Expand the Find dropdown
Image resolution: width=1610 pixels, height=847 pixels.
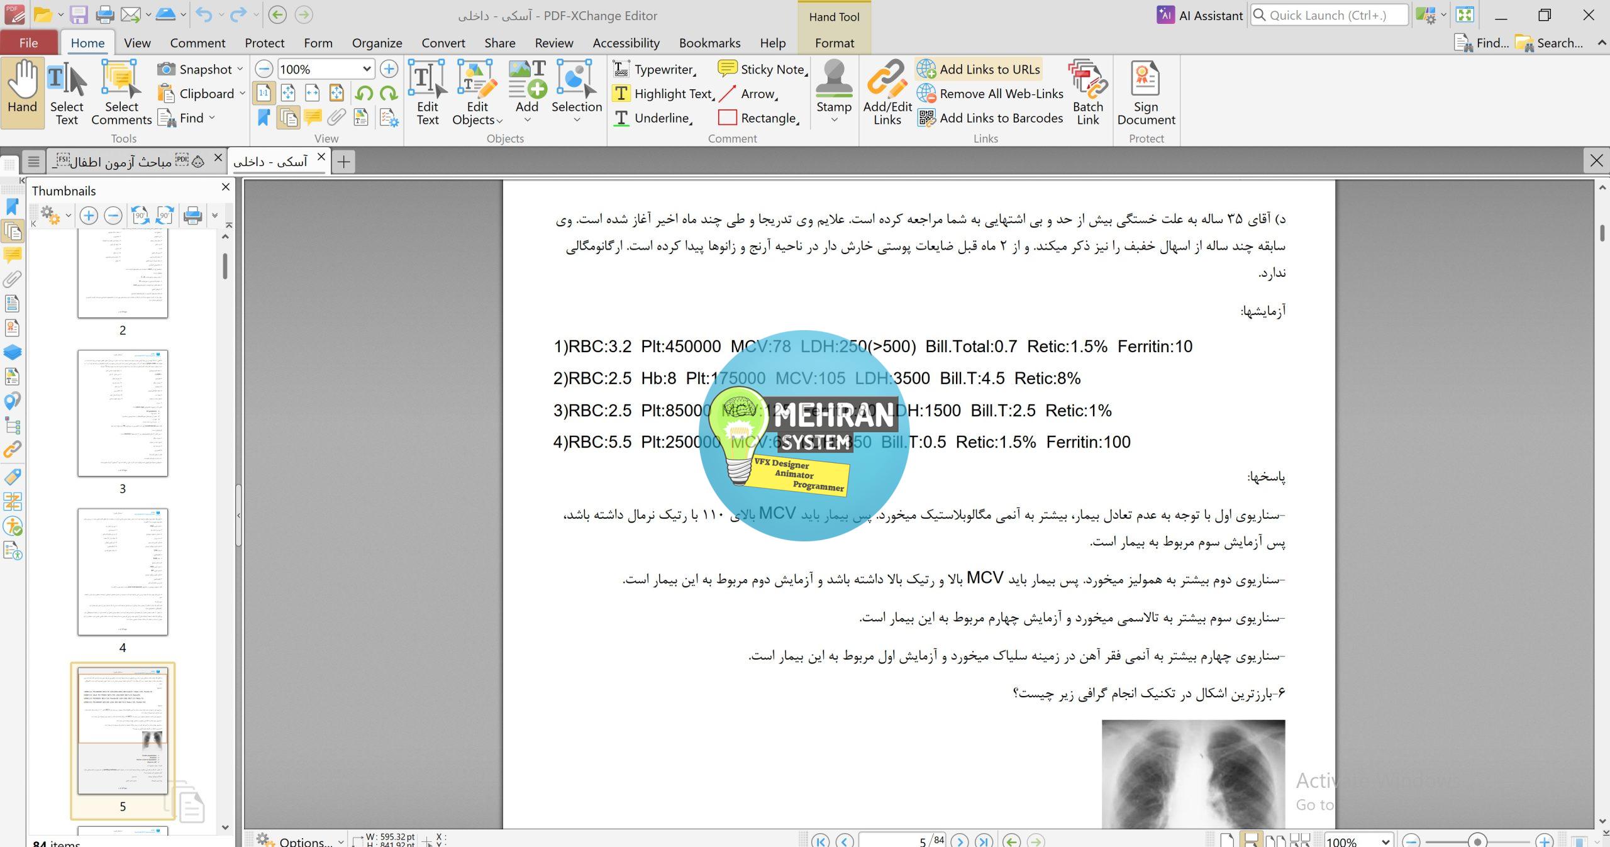click(212, 118)
